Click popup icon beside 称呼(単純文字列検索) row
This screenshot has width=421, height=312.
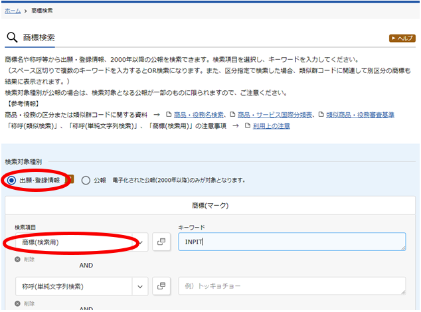(x=161, y=286)
